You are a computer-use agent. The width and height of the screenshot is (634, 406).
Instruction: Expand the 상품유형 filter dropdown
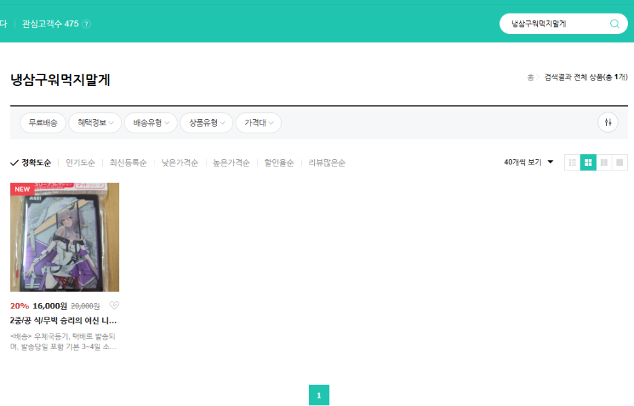pos(206,122)
